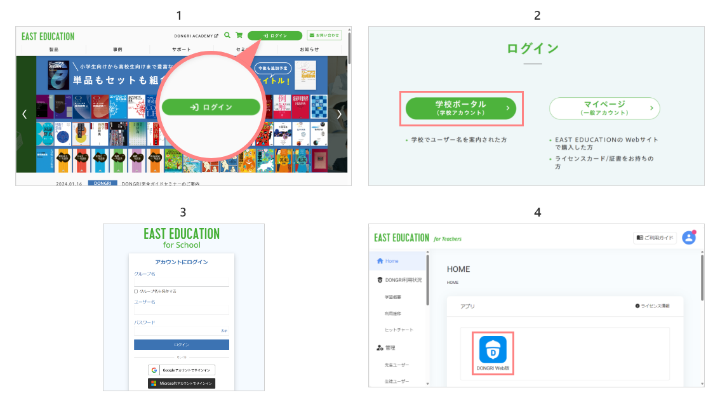
Task: Open the サポート navigation menu
Action: 182,49
